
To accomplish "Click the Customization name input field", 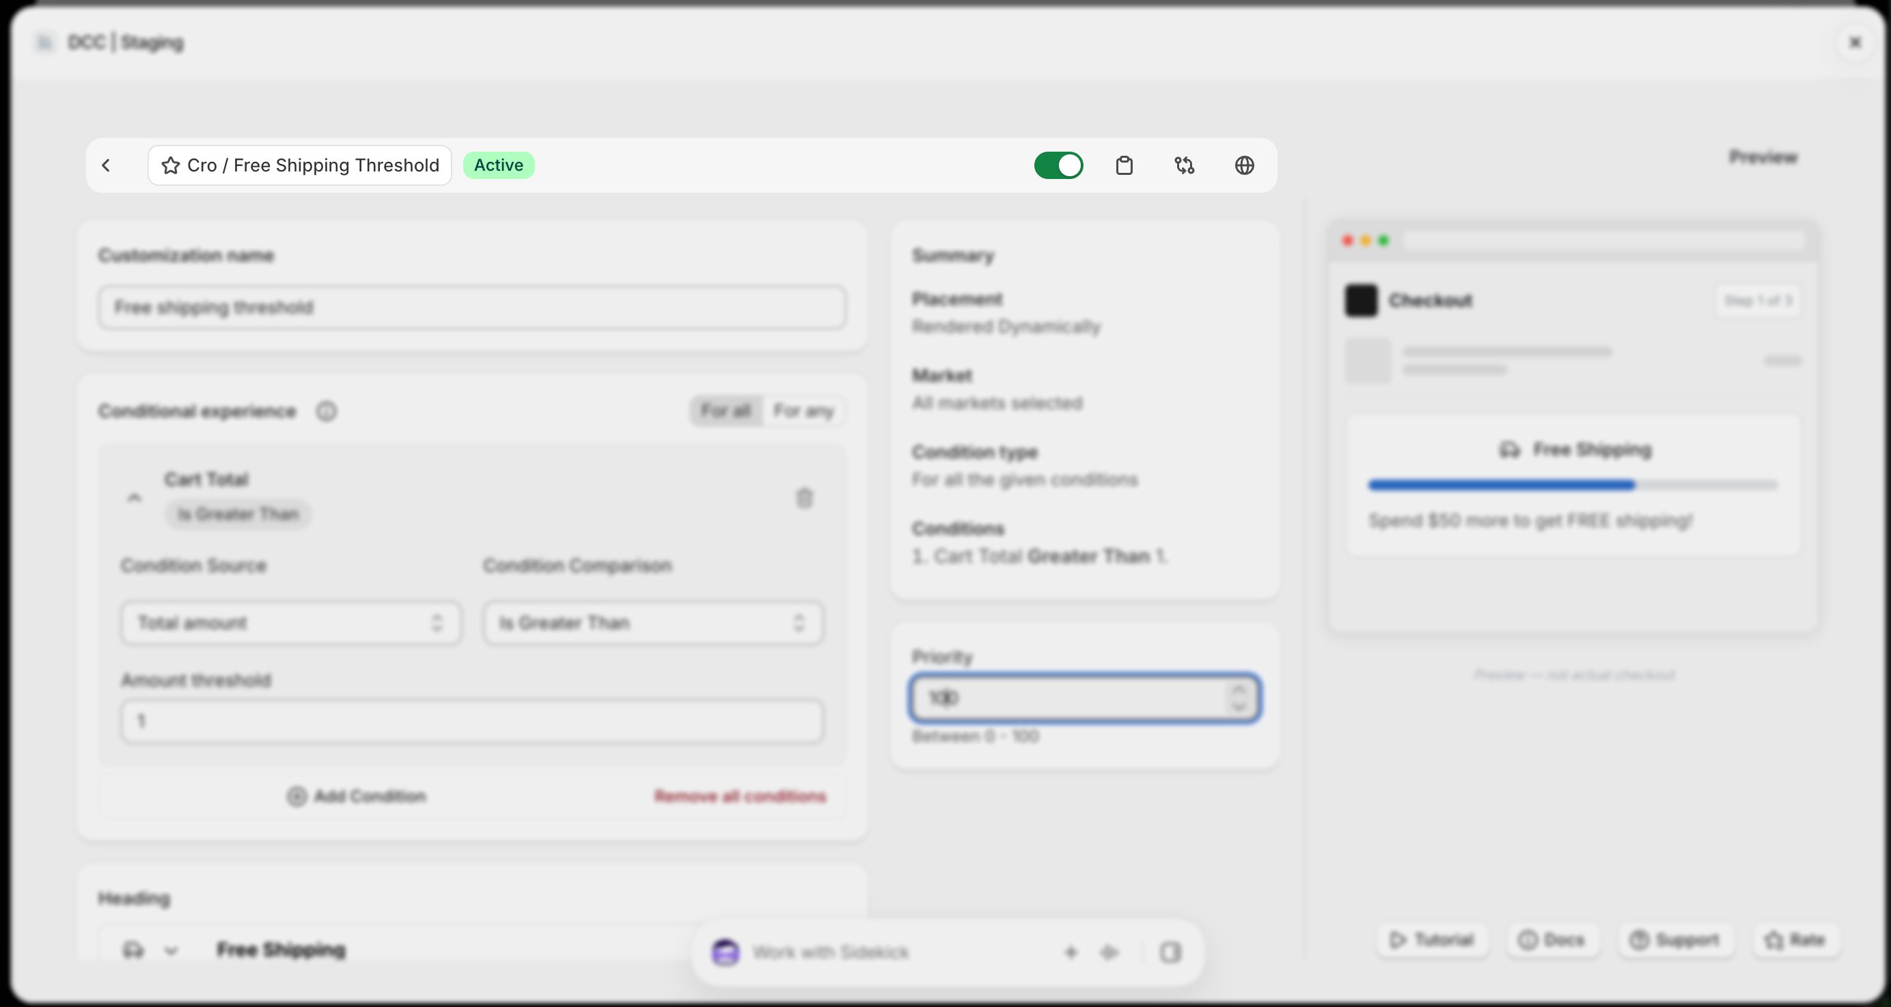I will click(472, 307).
